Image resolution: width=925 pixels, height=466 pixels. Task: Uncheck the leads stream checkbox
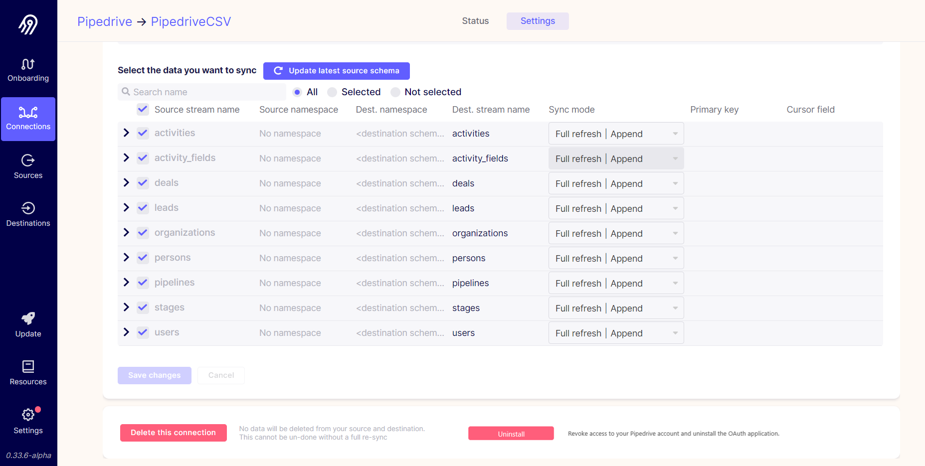coord(143,208)
